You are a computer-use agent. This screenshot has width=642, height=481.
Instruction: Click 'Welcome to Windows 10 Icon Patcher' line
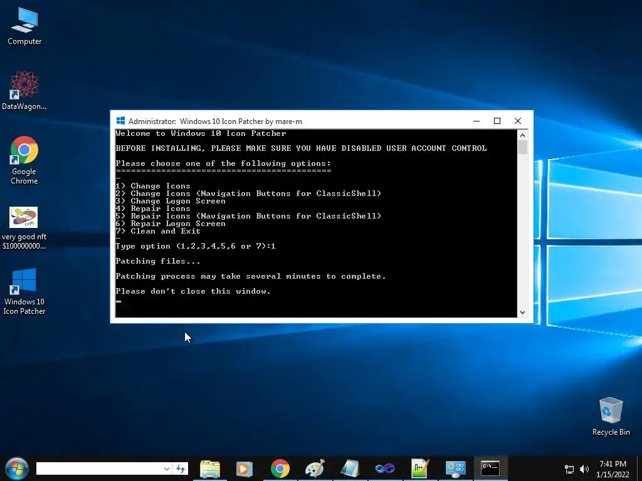201,133
